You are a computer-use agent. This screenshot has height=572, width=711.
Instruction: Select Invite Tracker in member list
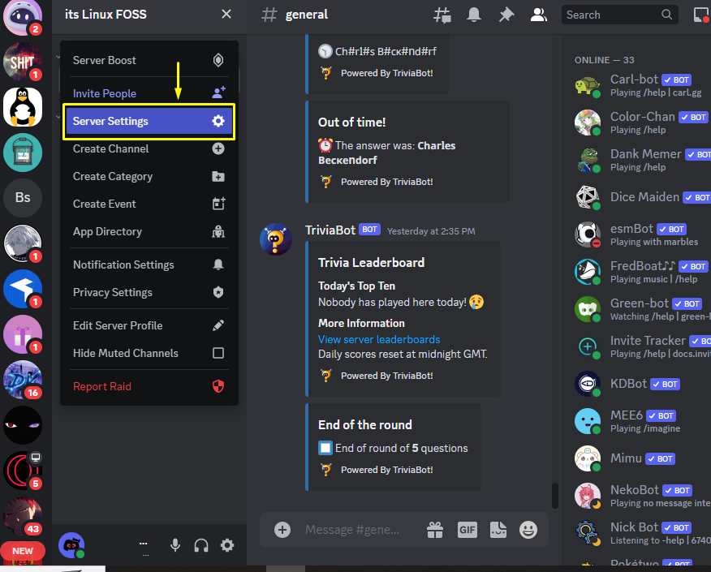(637, 346)
